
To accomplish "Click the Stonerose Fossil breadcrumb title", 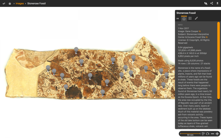I will 36,4.
